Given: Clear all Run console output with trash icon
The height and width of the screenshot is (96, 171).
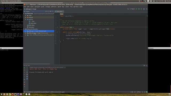Looking at the screenshot, I should (27, 79).
